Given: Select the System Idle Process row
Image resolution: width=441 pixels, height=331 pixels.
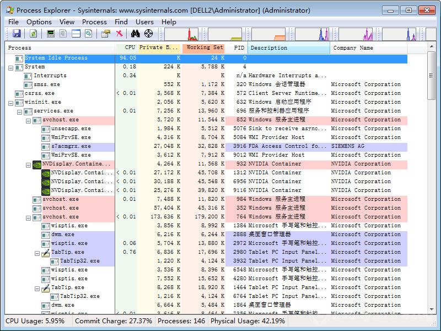Looking at the screenshot, I should pos(206,58).
